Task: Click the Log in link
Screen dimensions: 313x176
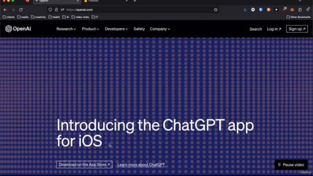Action: (x=274, y=29)
